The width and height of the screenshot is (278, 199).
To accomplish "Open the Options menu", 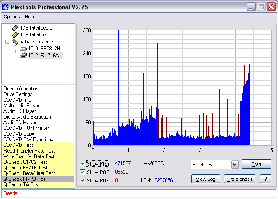I will [12, 17].
